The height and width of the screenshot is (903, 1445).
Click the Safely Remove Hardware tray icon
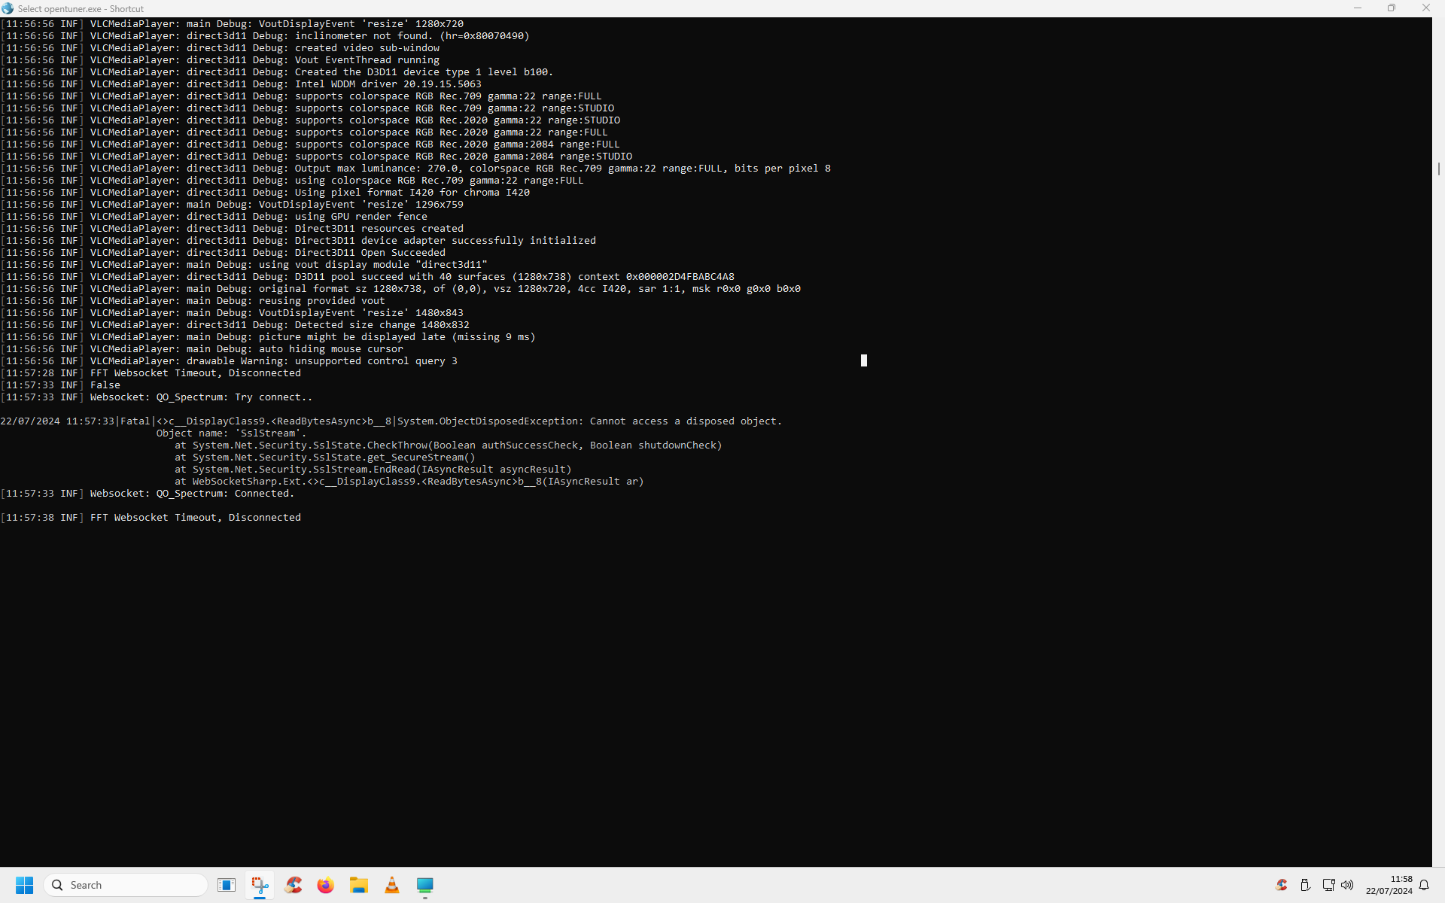click(x=1305, y=885)
